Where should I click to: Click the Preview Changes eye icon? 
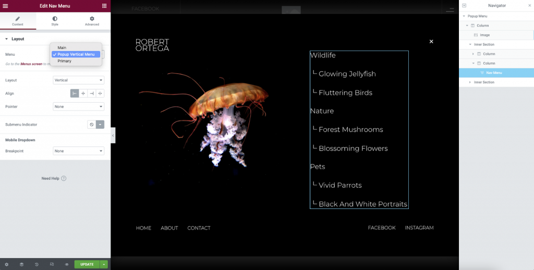pyautogui.click(x=67, y=264)
